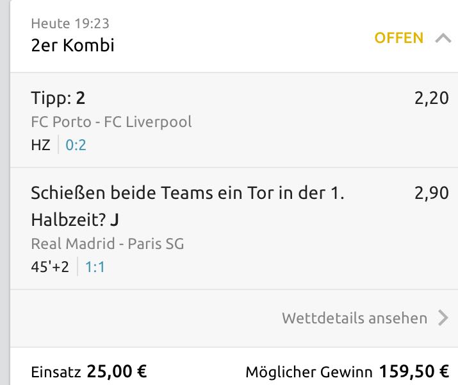Click the 159,50 € possible winnings amount
458x385 pixels.
tap(414, 372)
